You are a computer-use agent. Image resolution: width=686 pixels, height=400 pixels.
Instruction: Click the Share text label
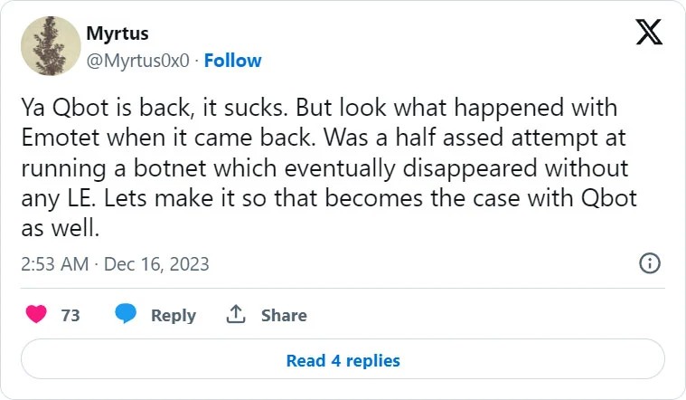coord(284,315)
